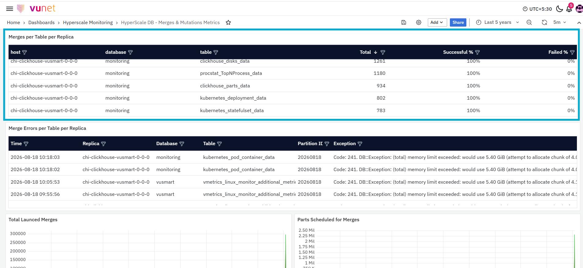583x268 pixels.
Task: Click the save dashboard icon
Action: 404,22
